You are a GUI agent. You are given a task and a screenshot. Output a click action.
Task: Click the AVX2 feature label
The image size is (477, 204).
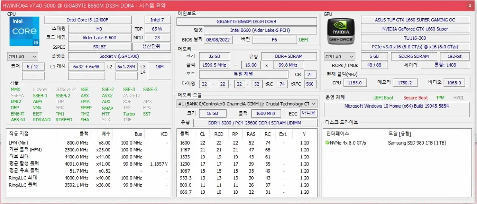pyautogui.click(x=107, y=95)
